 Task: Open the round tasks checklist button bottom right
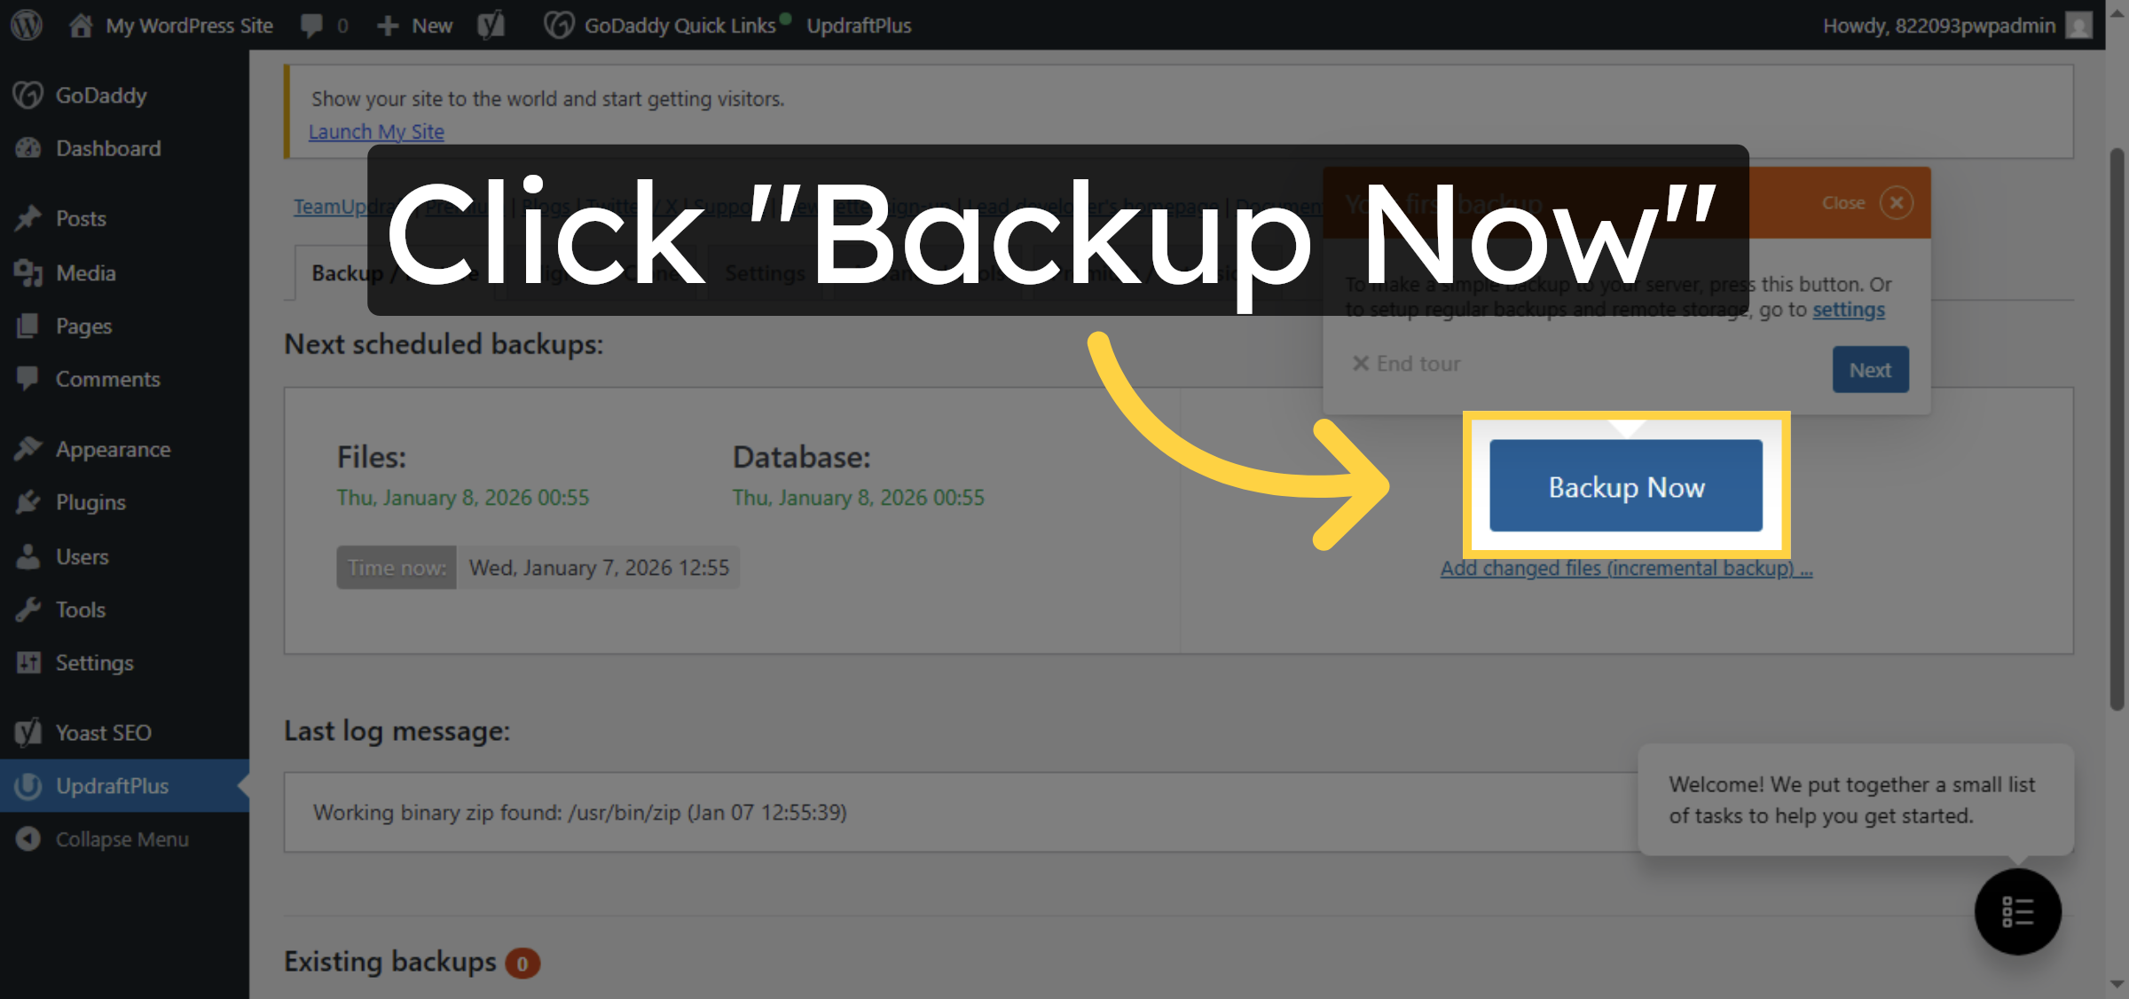(2017, 912)
